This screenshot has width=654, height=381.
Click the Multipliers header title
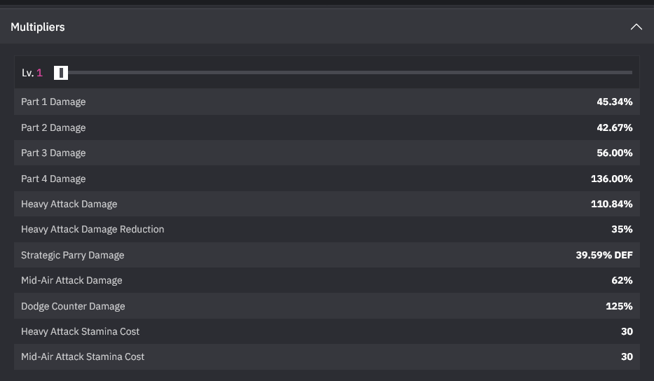point(38,27)
